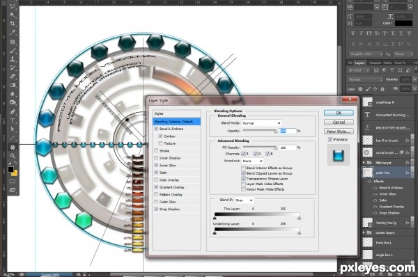418x277 pixels.
Task: Select the Eyedropper tool
Action: point(13,33)
